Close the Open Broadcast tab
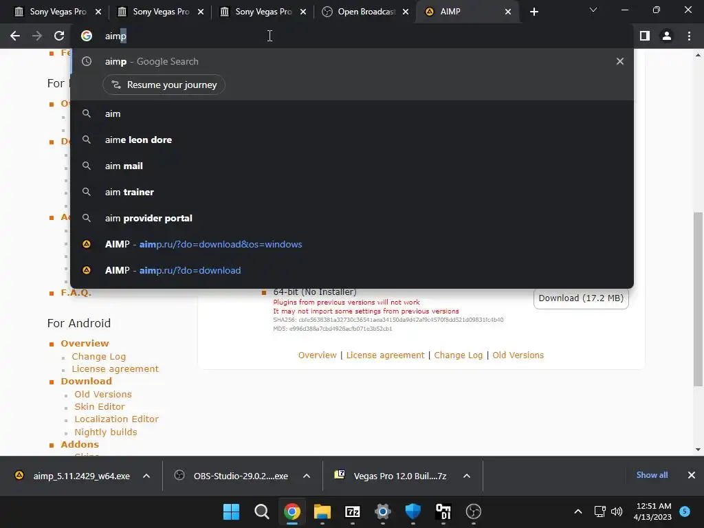This screenshot has width=704, height=528. point(406,12)
